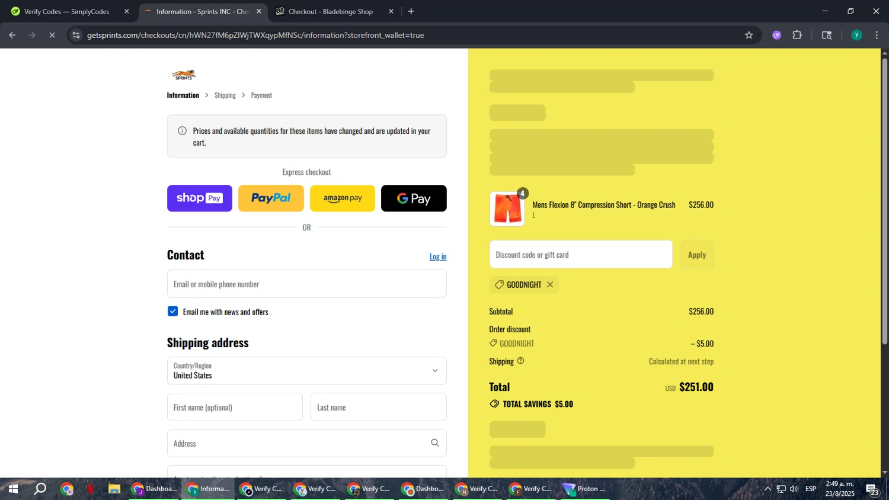This screenshot has height=500, width=889.
Task: Click the network icon in system tray
Action: coord(781,489)
